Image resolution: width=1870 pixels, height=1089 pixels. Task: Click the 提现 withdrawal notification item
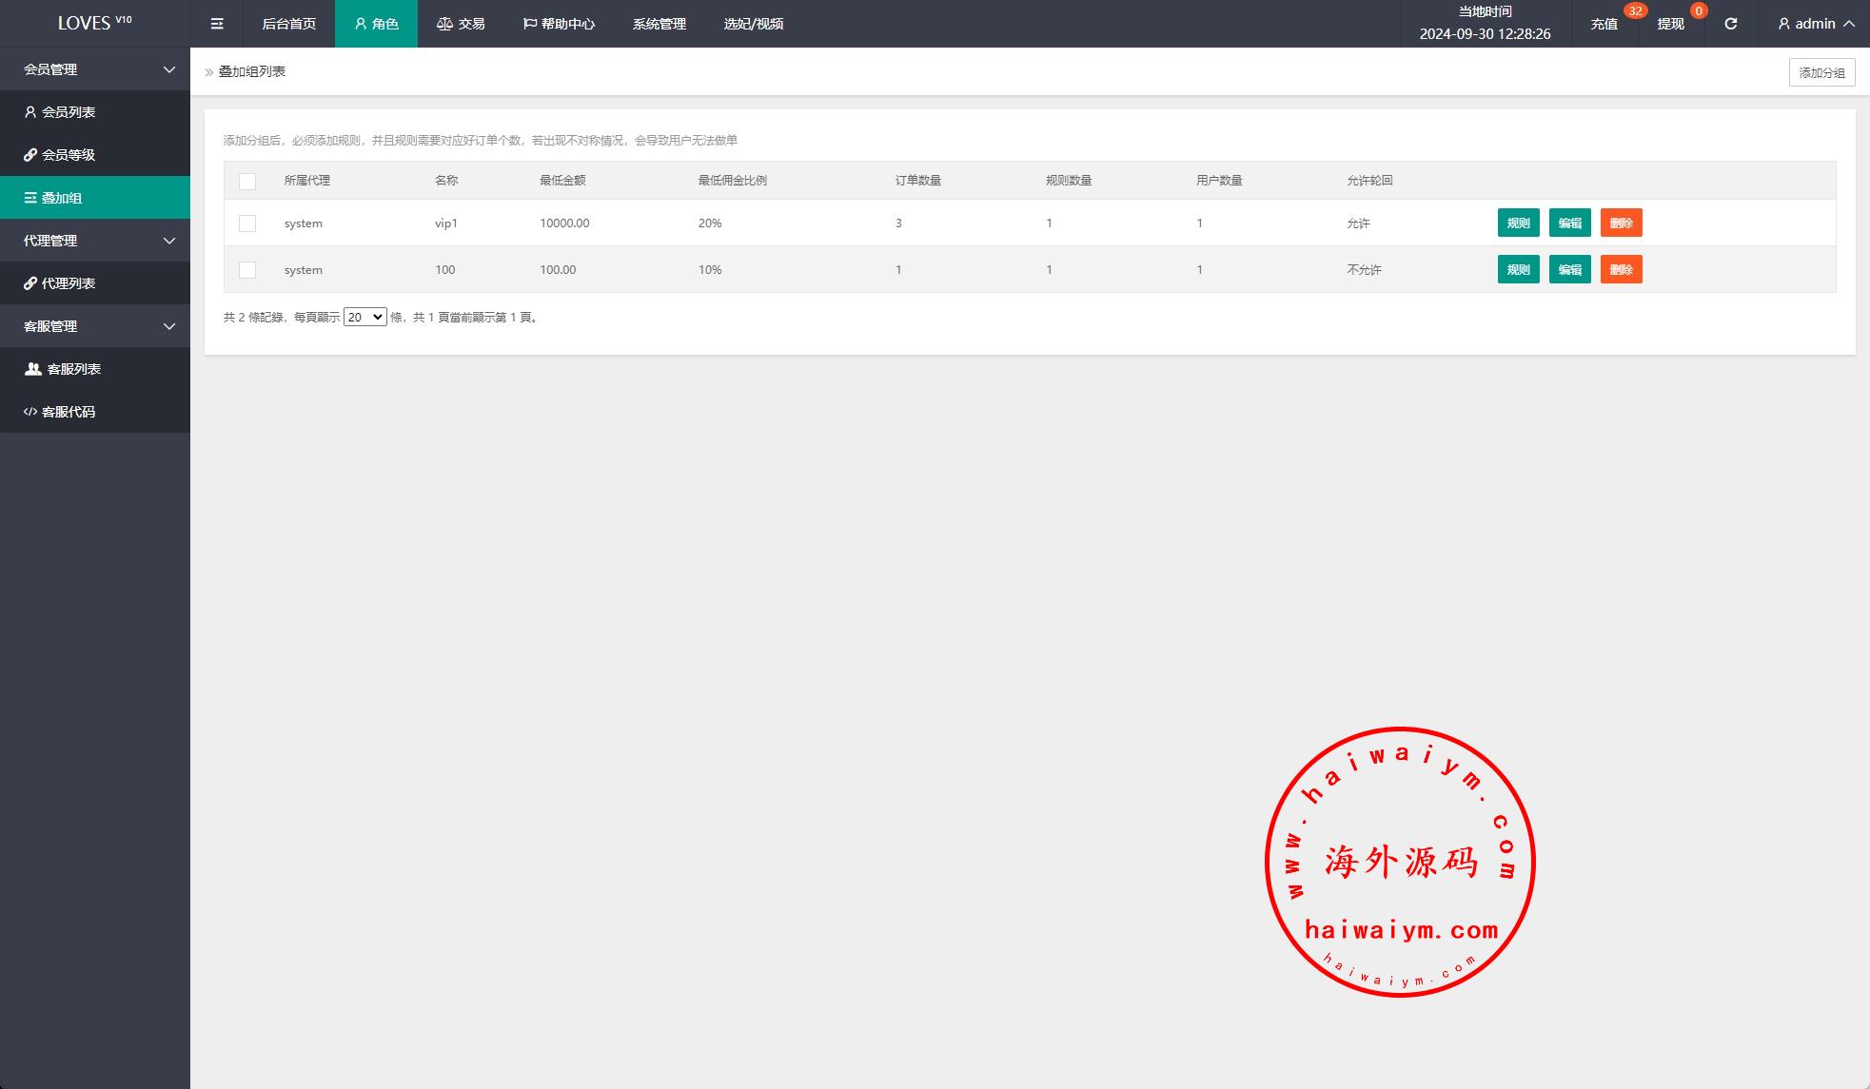[x=1670, y=24]
